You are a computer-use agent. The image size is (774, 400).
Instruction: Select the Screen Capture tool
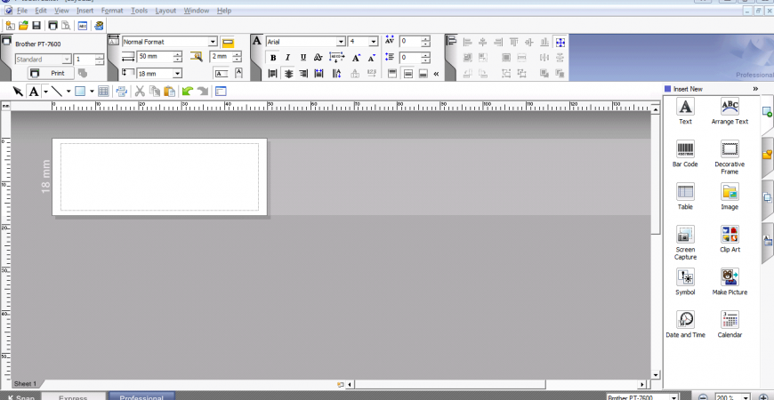pos(685,235)
